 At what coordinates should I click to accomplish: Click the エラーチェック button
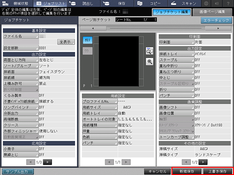tap(216, 20)
